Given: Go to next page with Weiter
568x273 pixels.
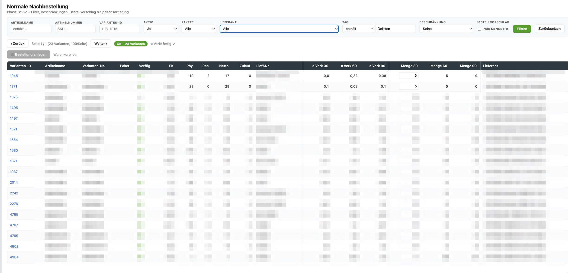Looking at the screenshot, I should (x=101, y=43).
